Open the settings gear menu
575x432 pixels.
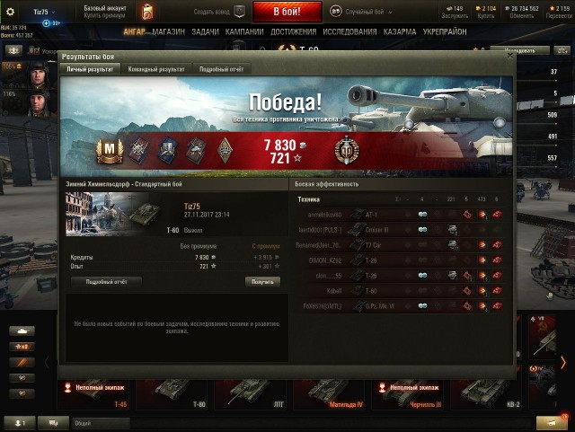coord(10,12)
